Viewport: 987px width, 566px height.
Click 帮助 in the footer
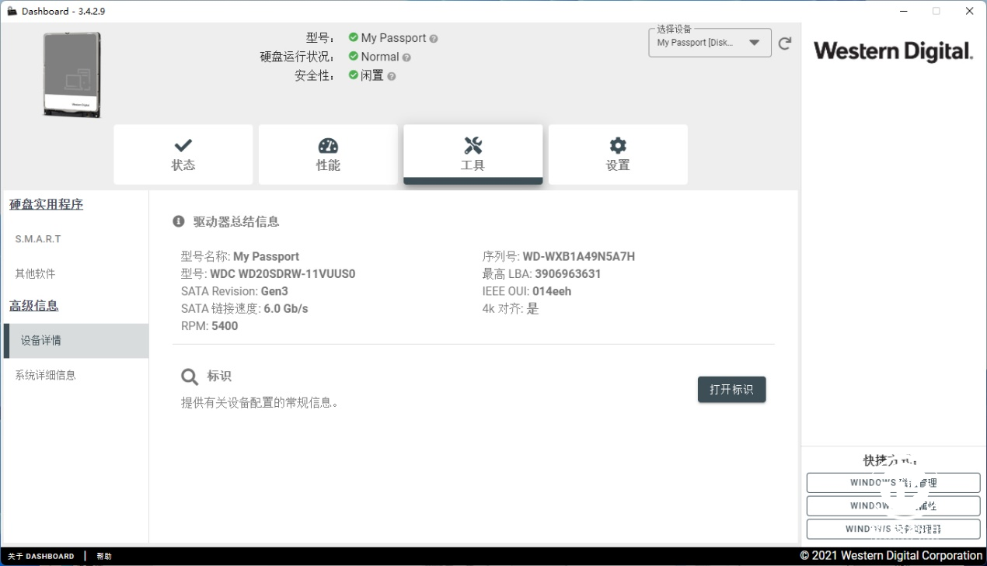(104, 556)
